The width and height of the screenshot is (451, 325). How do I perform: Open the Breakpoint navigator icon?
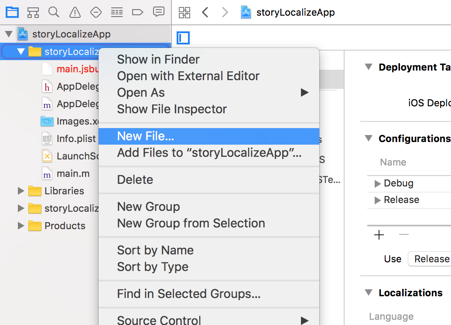click(x=137, y=12)
